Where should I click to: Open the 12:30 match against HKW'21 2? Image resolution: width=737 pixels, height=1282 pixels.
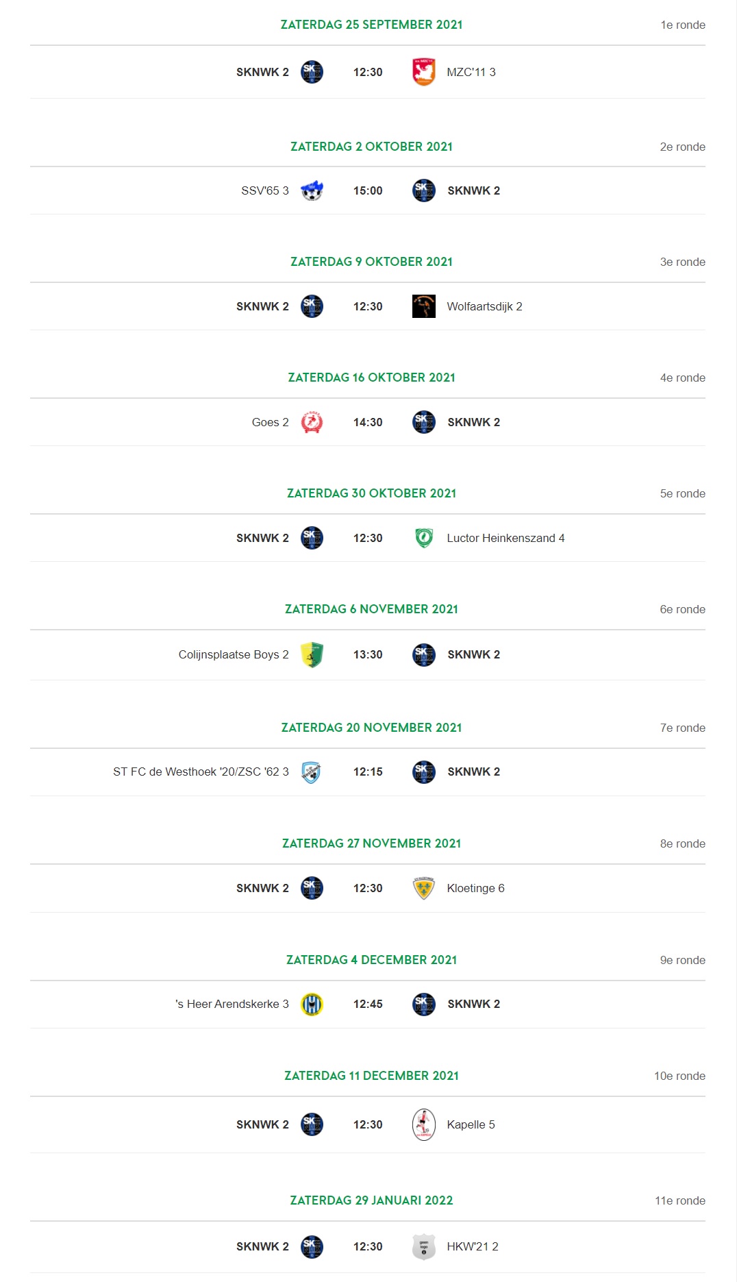coord(368,1246)
